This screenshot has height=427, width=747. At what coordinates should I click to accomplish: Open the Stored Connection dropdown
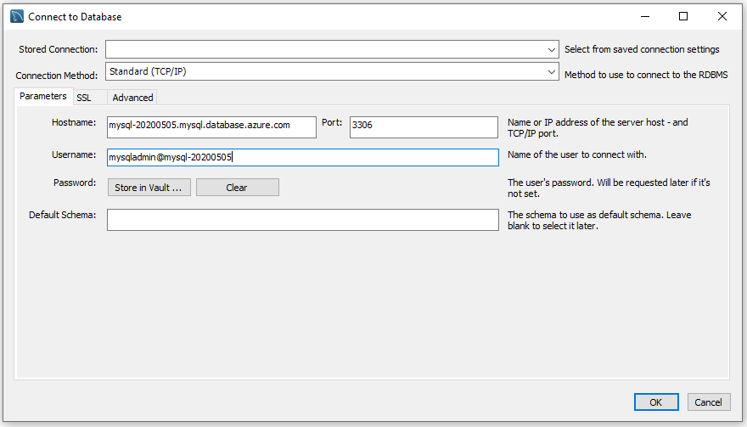[x=332, y=49]
